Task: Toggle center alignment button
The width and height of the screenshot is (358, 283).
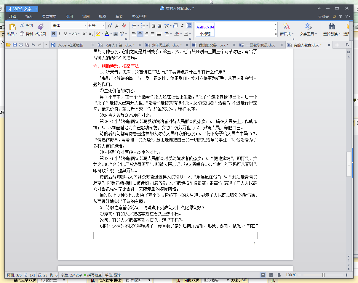Action: 140,34
